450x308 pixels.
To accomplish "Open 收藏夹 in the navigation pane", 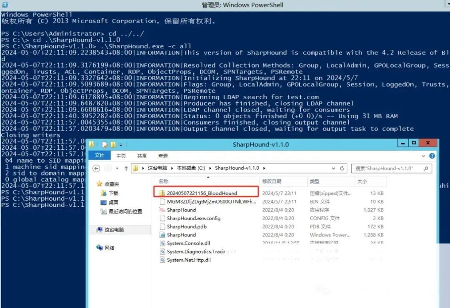I will point(112,184).
